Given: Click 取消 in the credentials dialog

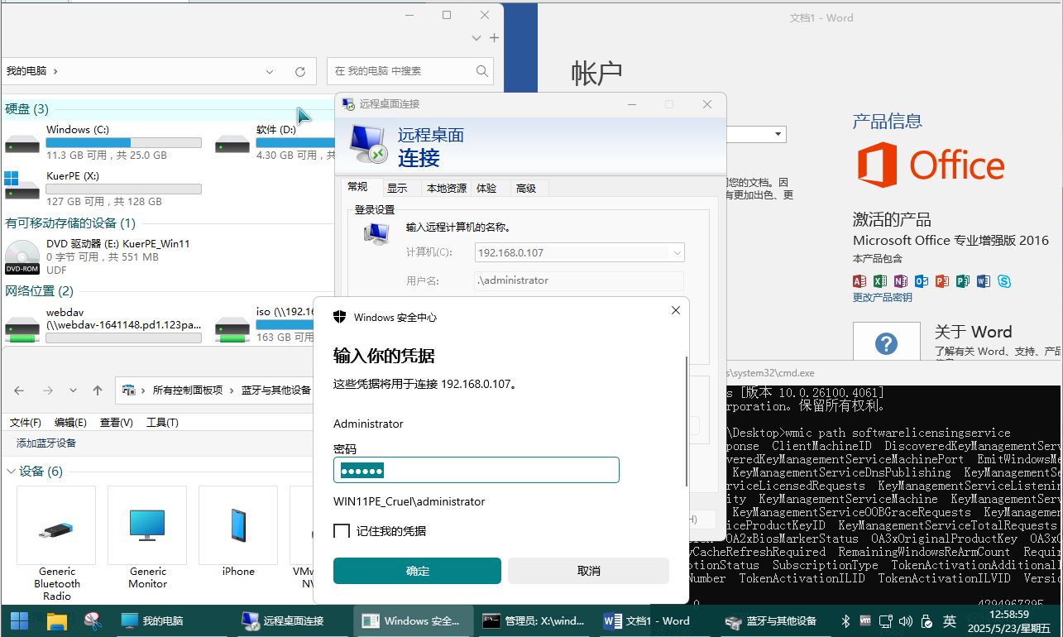Looking at the screenshot, I should [588, 571].
